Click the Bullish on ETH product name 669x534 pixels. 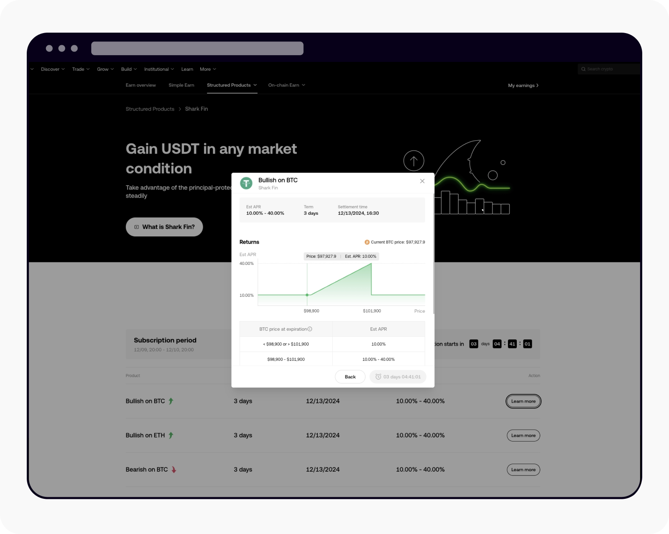pyautogui.click(x=145, y=435)
